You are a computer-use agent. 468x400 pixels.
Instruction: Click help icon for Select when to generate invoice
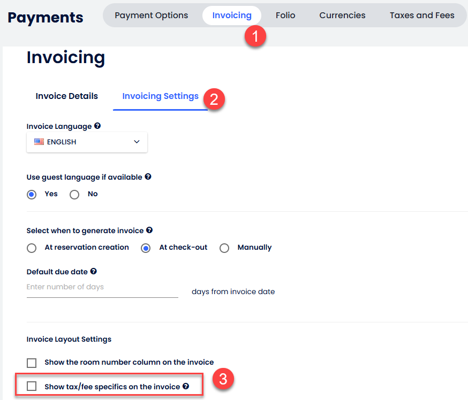point(149,230)
